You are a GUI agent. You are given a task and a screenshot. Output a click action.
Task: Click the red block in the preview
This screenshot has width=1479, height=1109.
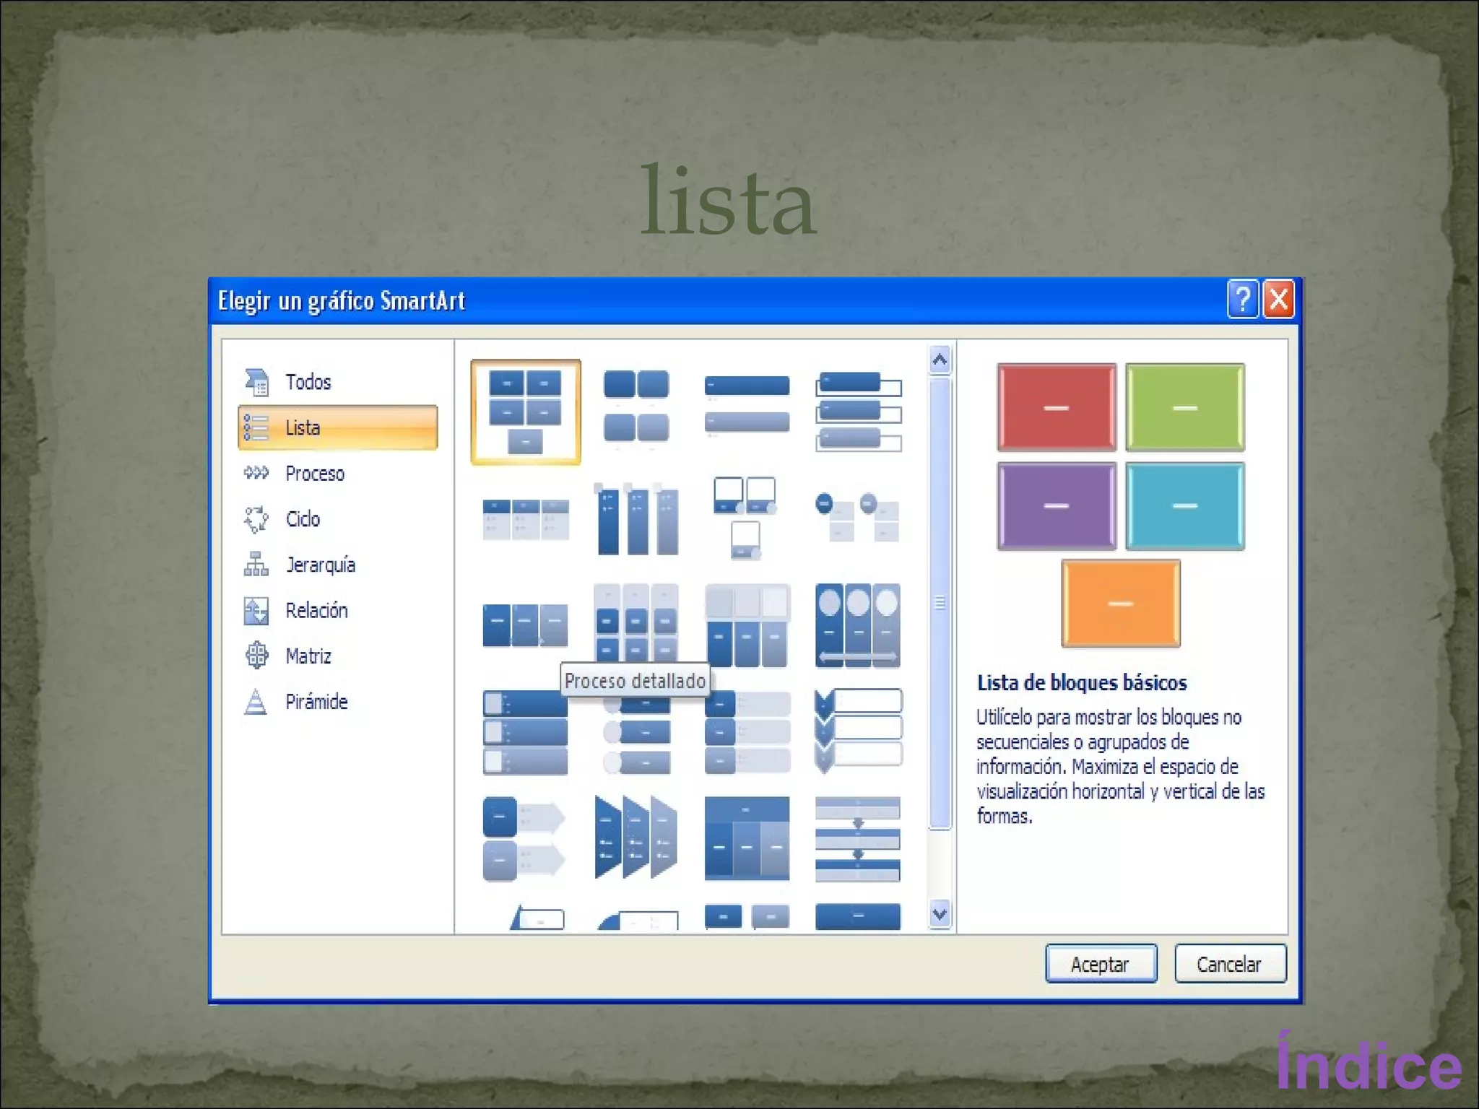pos(1057,407)
